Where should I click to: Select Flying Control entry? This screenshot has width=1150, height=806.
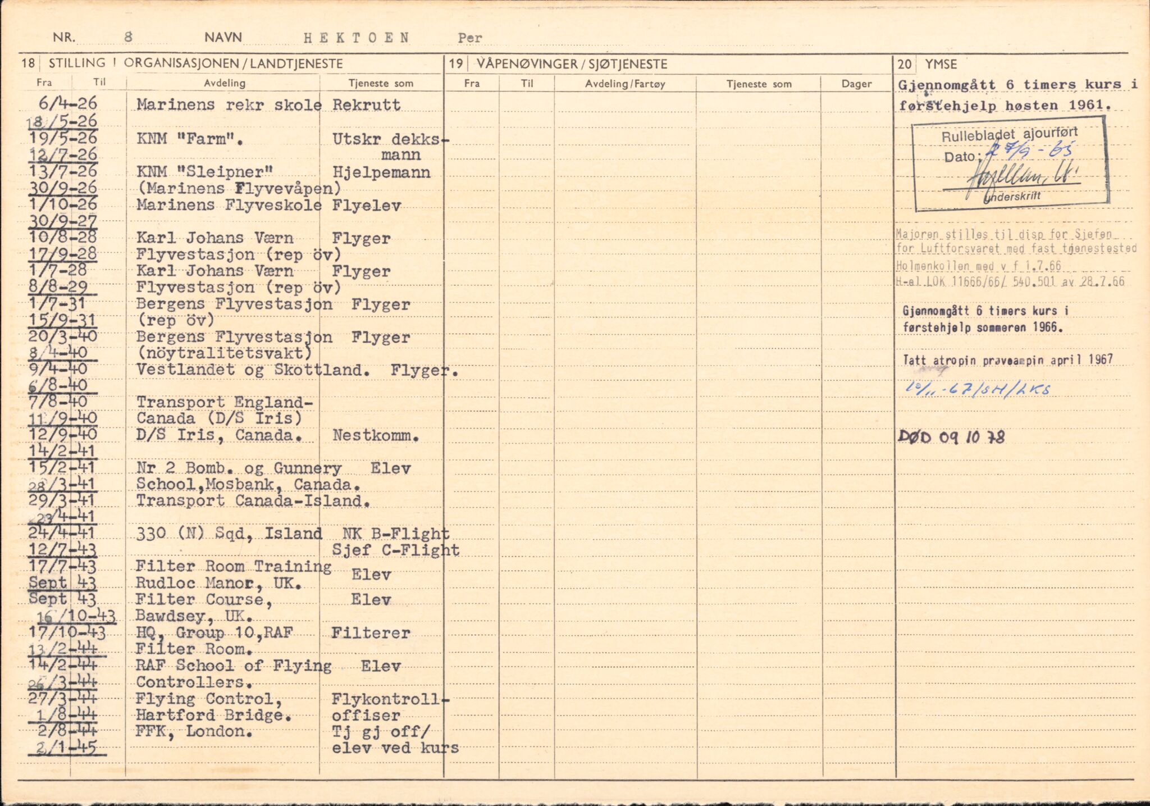click(209, 698)
